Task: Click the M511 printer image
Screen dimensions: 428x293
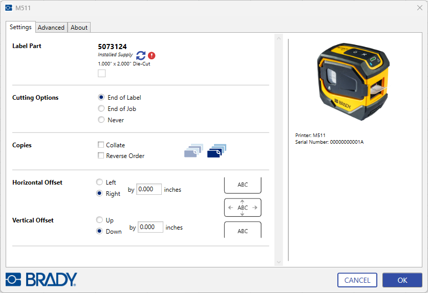Action: pos(353,82)
